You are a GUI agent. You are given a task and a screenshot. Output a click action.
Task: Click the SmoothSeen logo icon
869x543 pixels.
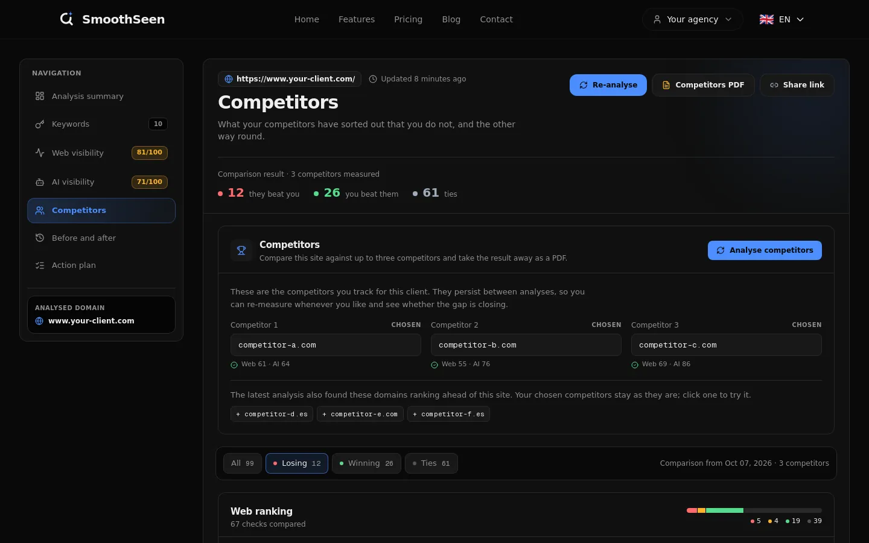point(66,19)
